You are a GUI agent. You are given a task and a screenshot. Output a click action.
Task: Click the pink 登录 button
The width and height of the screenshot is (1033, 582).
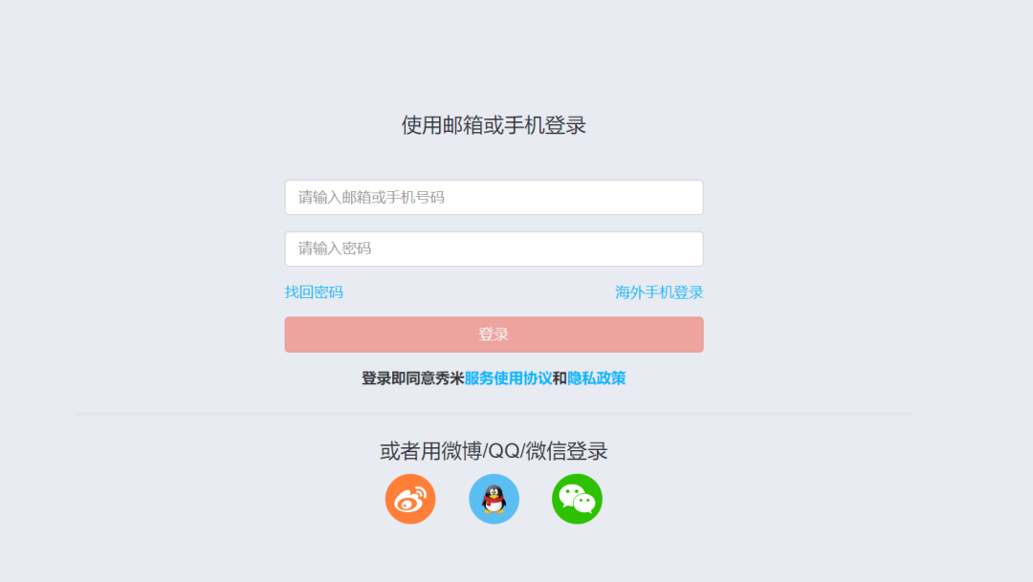tap(494, 334)
